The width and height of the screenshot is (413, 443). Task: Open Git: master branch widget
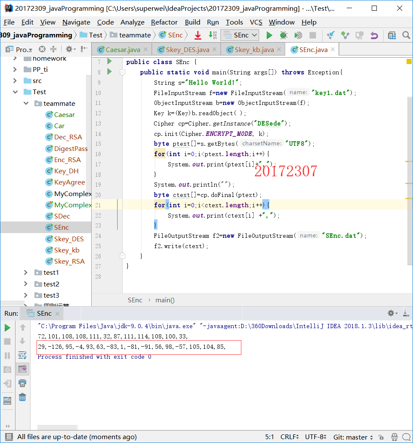click(353, 437)
